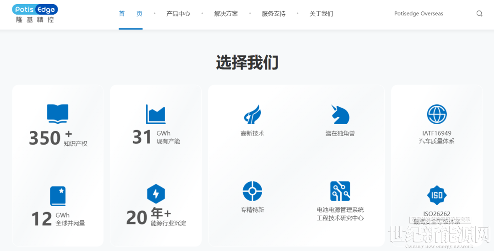The image size is (494, 251).
Task: Click the ISO badge icon
Action: [437, 195]
